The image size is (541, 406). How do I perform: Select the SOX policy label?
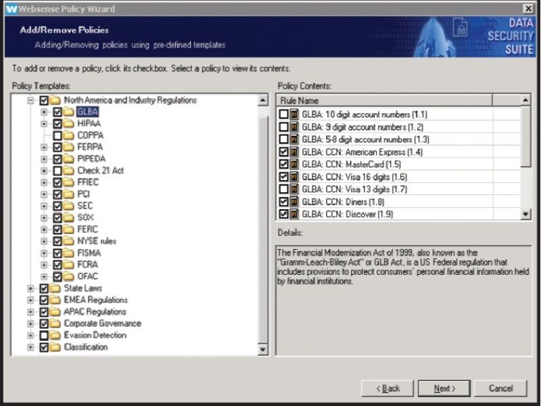point(85,217)
